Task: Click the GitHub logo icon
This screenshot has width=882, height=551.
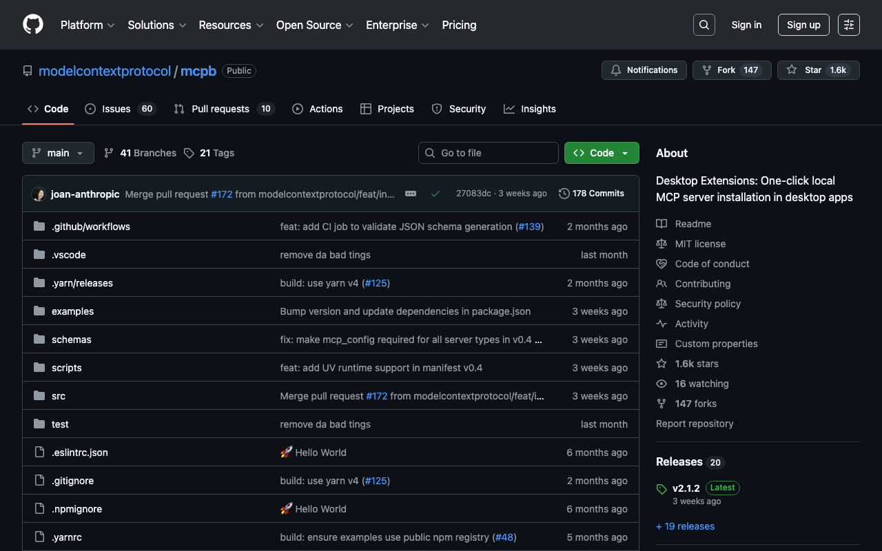Action: [x=33, y=25]
